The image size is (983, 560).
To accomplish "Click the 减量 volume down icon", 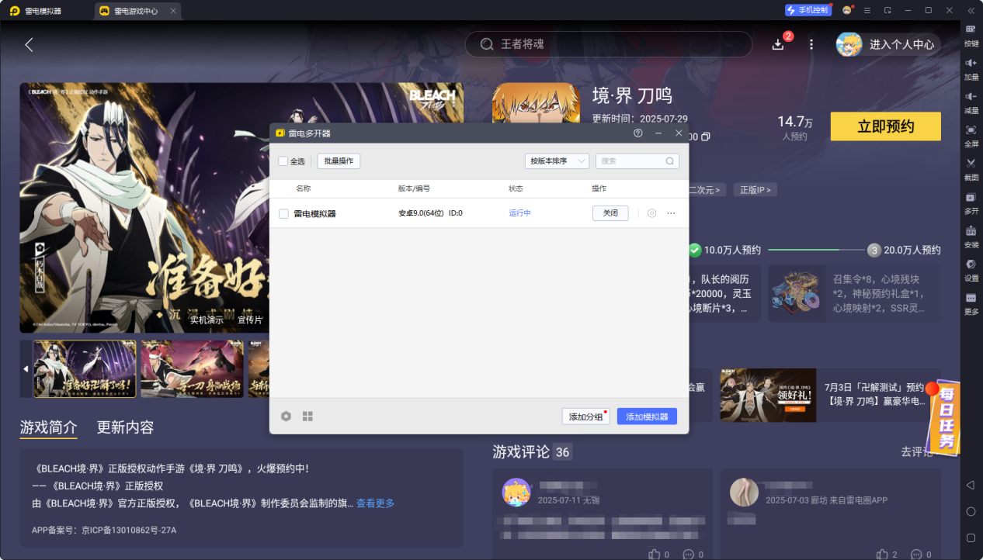I will tap(971, 96).
